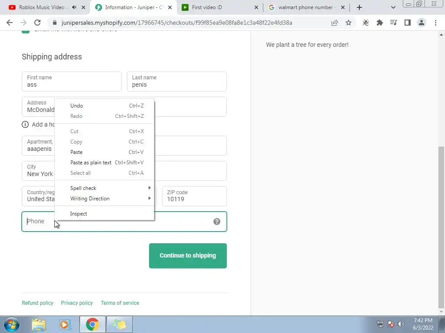Viewport: 445px width, 333px height.
Task: Open the Chrome three-dot menu
Action: [435, 23]
